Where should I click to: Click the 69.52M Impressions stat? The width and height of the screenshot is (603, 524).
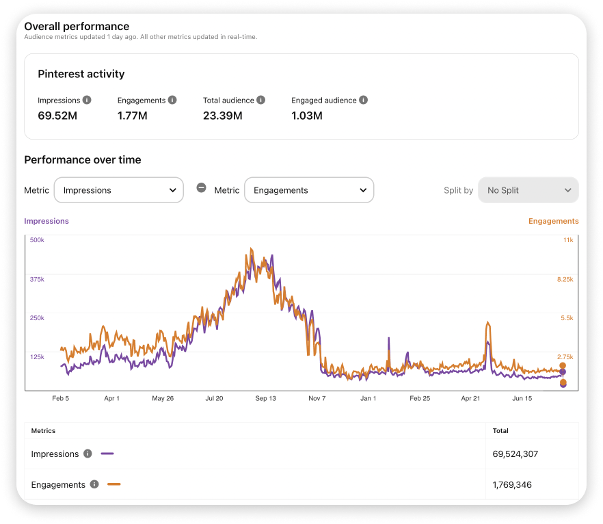(57, 116)
